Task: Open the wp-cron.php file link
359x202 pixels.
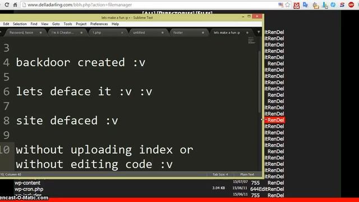Action: [29, 189]
